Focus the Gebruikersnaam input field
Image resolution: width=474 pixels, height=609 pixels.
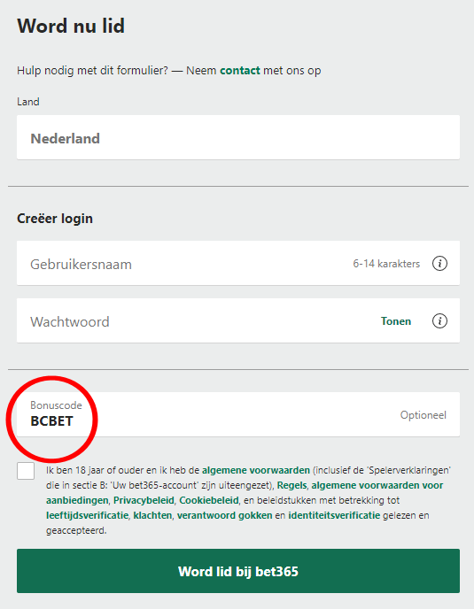[x=238, y=263]
